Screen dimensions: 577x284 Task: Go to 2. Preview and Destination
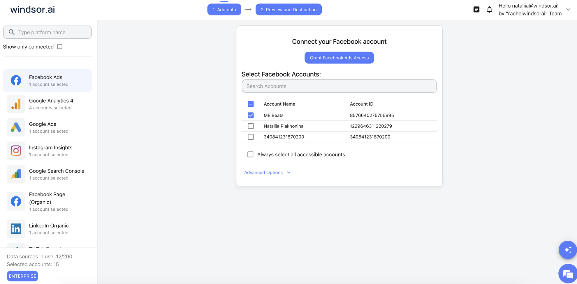[x=288, y=10]
